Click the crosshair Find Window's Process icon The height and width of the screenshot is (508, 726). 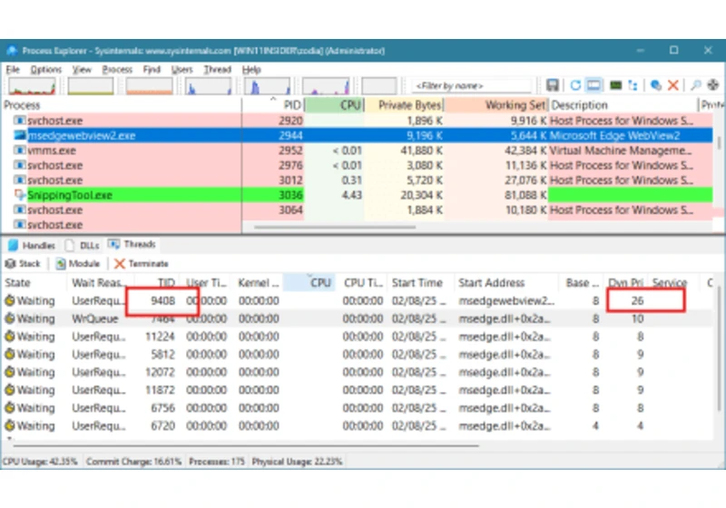713,85
